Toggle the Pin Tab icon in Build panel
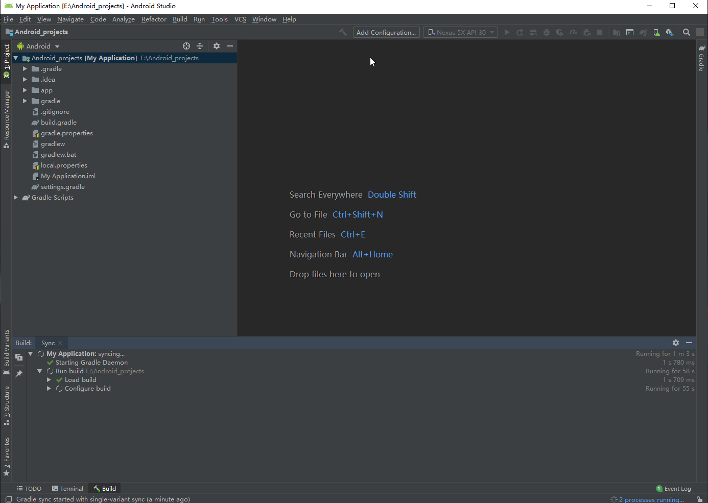This screenshot has height=503, width=708. click(x=19, y=374)
